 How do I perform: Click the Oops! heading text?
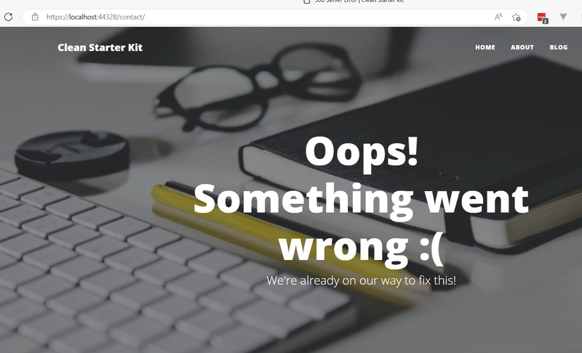362,152
